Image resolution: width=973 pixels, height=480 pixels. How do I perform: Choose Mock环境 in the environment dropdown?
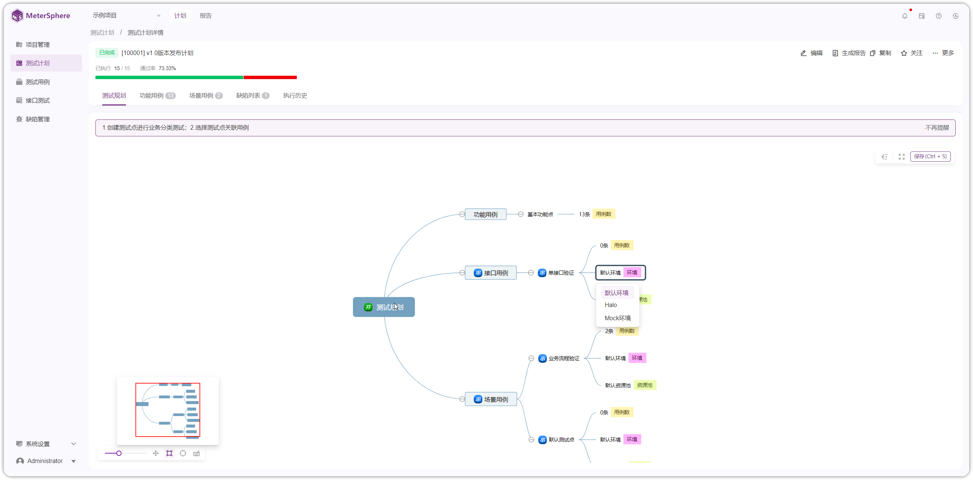(618, 318)
